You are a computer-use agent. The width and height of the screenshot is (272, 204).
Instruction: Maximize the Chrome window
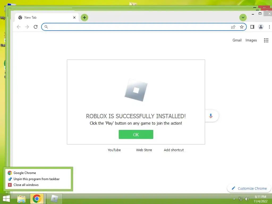[260, 14]
